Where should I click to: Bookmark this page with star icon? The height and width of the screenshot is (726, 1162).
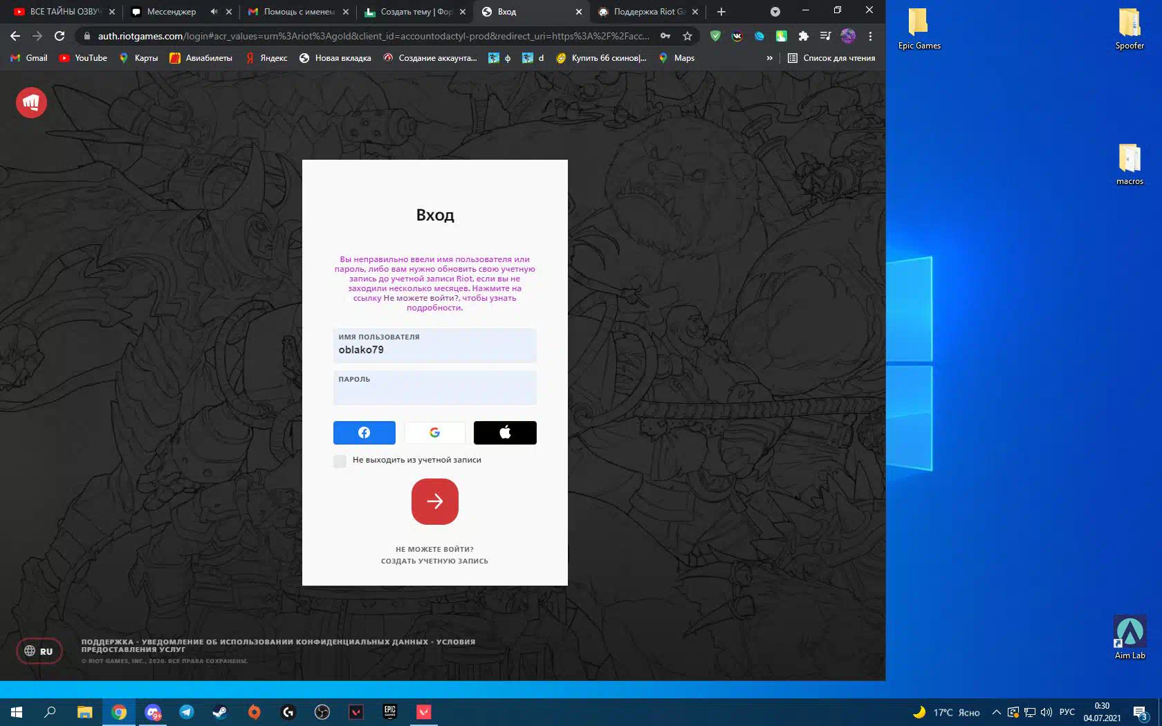[x=687, y=36]
